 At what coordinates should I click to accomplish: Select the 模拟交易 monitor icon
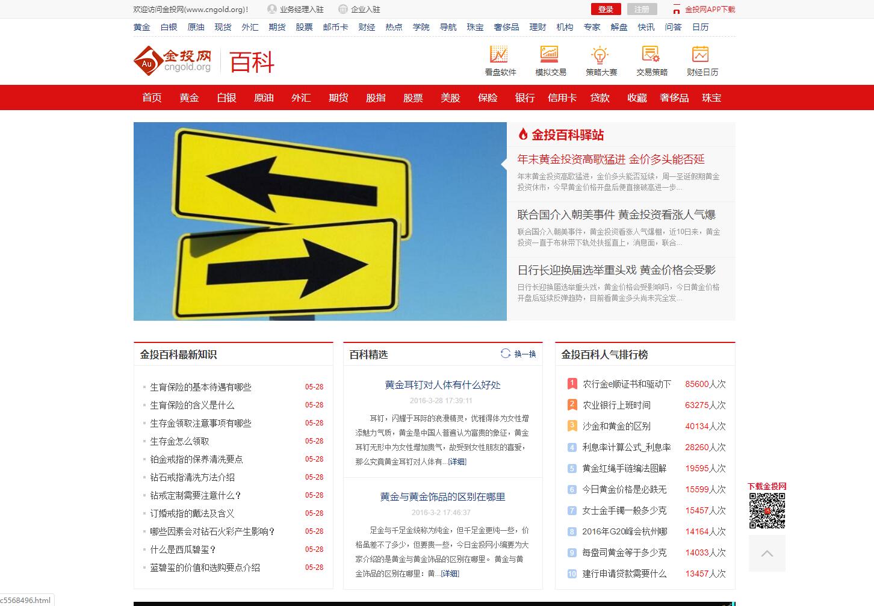[550, 56]
